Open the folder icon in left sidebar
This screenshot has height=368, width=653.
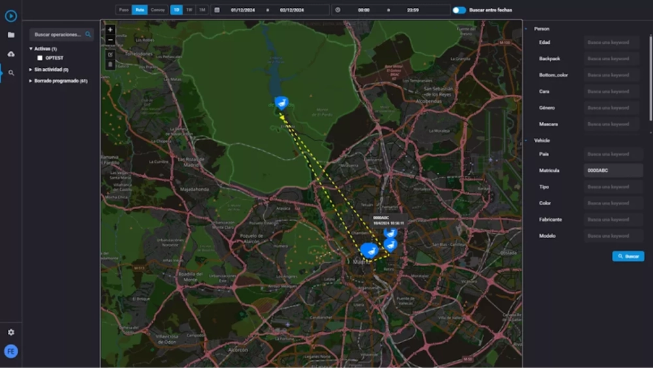pos(10,35)
